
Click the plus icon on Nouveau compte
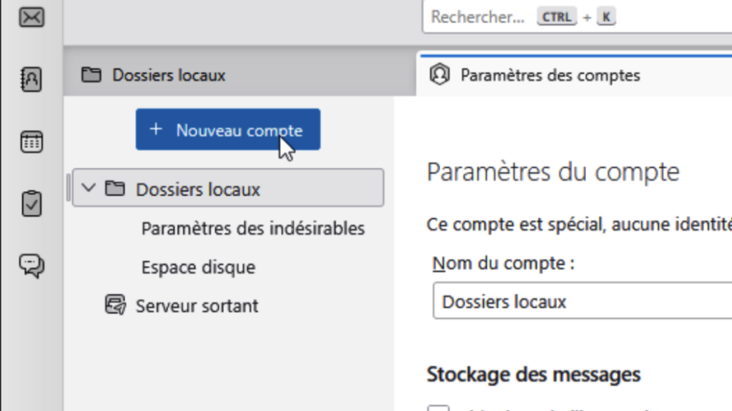click(156, 129)
